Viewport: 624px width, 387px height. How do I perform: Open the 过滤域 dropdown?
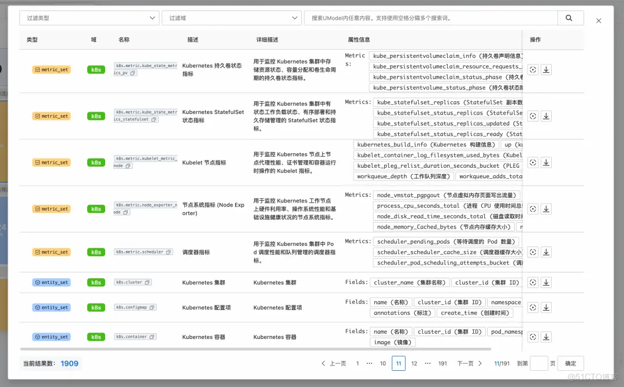(232, 18)
